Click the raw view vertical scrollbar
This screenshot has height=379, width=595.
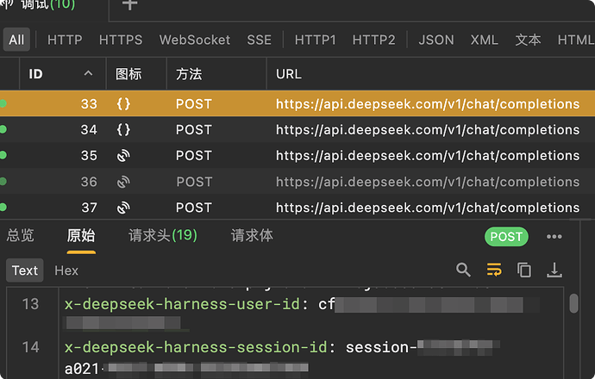tap(573, 303)
